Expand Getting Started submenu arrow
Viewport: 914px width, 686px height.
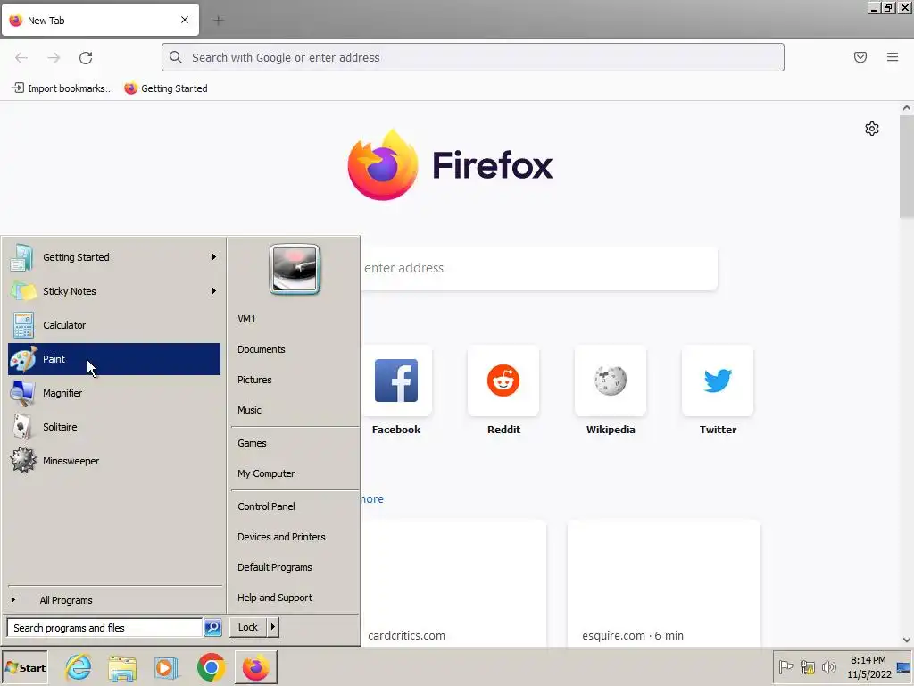point(214,256)
